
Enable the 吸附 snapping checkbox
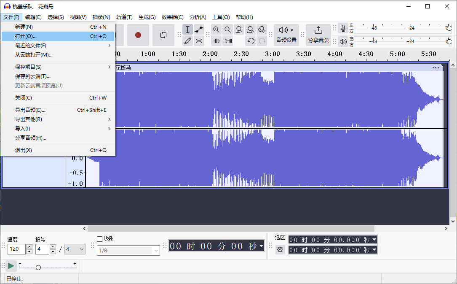click(x=100, y=238)
